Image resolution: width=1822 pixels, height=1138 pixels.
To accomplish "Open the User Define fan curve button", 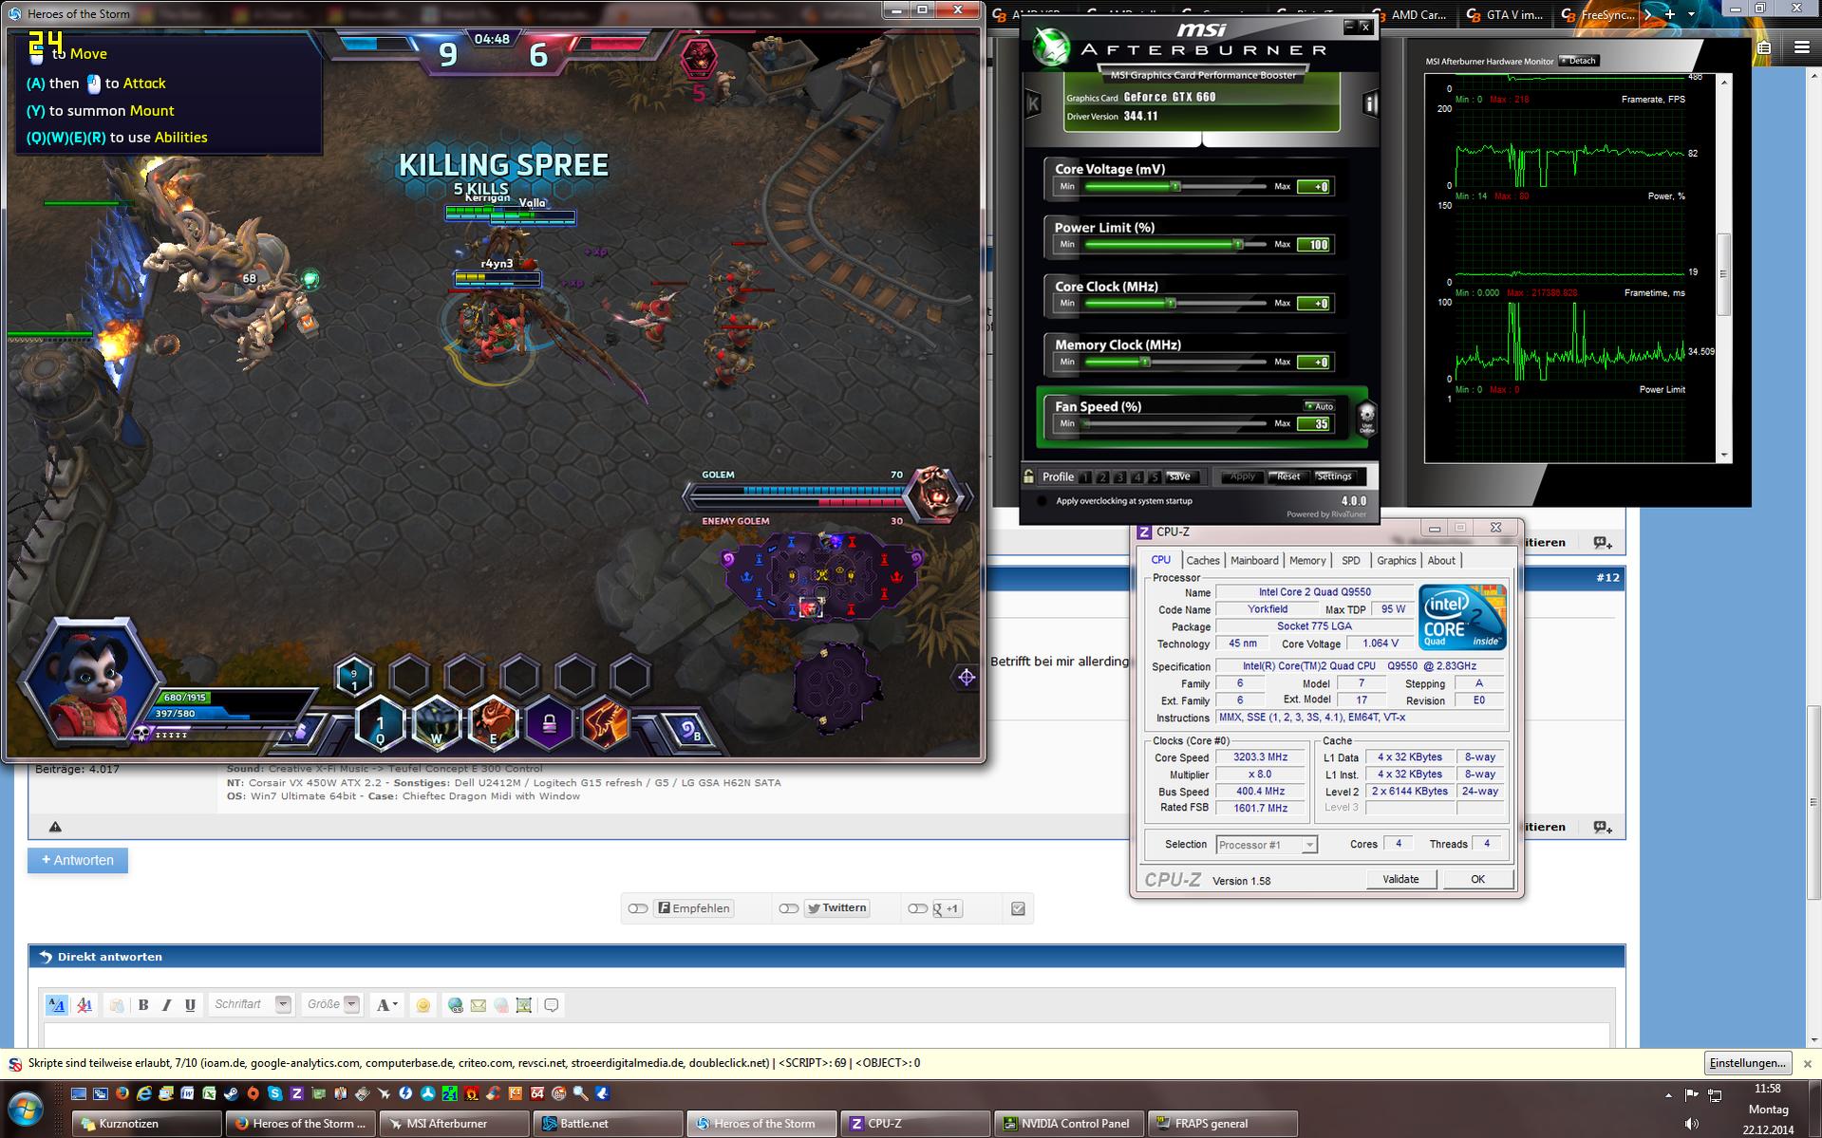I will tap(1367, 417).
